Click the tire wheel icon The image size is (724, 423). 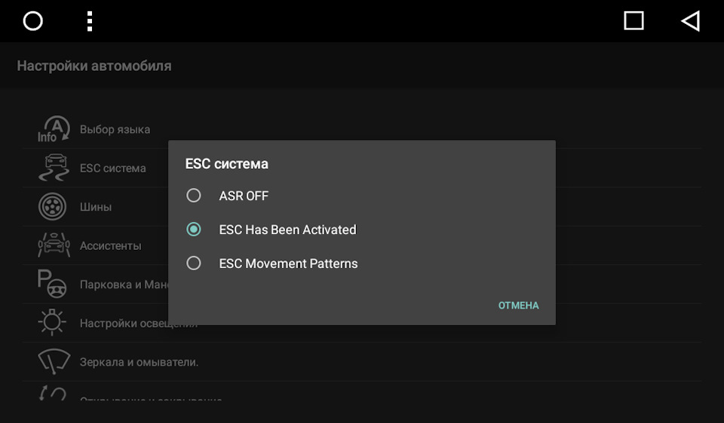tap(52, 206)
